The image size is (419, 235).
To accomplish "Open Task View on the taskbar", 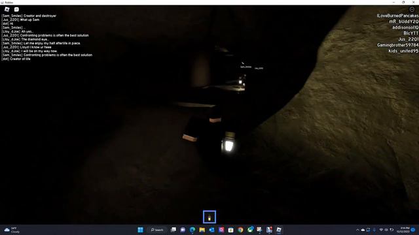I will 173,230.
